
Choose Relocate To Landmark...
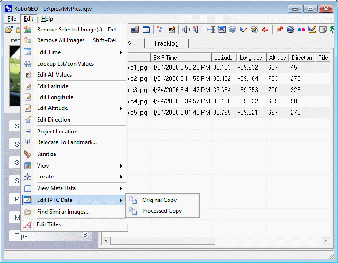point(74,142)
